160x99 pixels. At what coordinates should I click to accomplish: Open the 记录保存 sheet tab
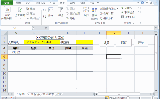[x=34, y=94]
